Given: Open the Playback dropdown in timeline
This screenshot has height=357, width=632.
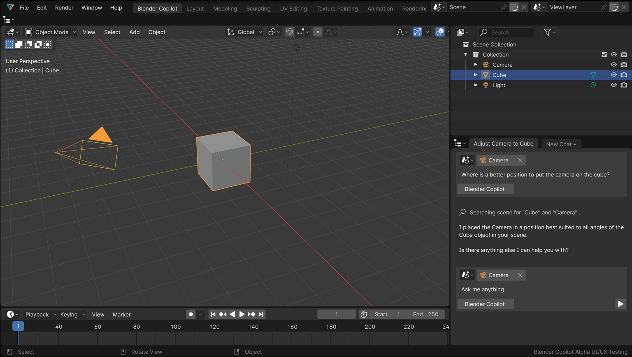Looking at the screenshot, I should tap(39, 314).
